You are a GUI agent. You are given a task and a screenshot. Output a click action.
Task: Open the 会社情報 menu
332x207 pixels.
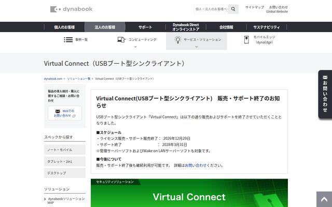226,27
